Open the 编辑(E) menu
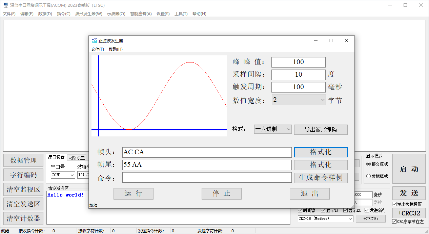The width and height of the screenshot is (429, 234). pos(27,14)
